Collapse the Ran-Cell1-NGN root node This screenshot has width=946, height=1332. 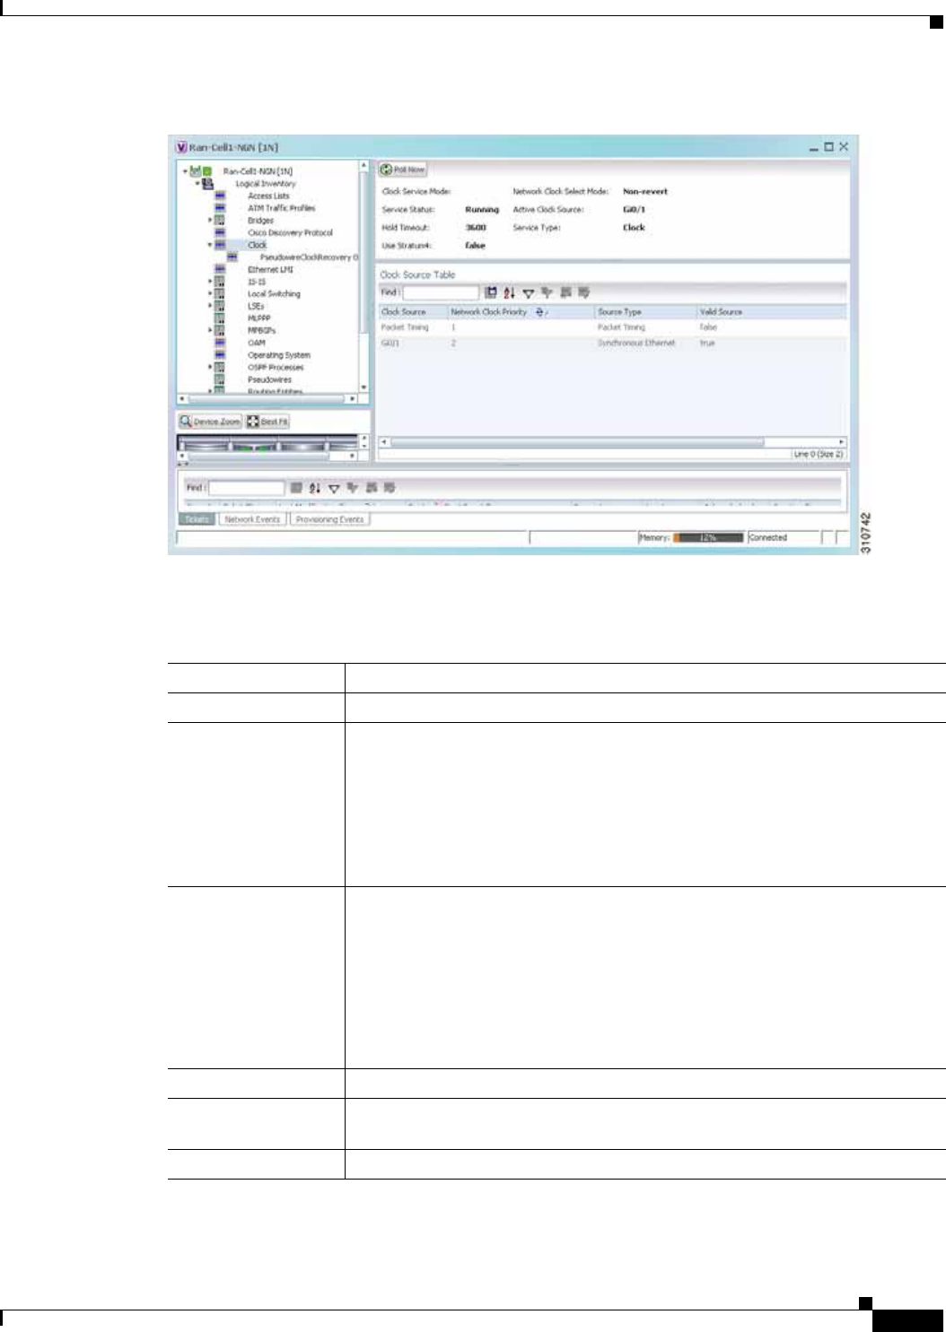(x=185, y=171)
